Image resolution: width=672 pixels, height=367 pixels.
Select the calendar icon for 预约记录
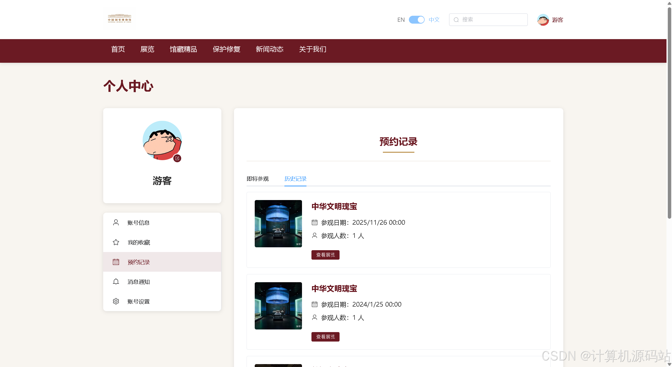coord(116,262)
